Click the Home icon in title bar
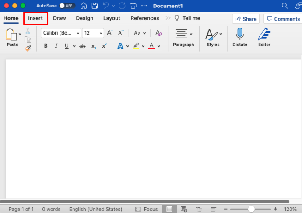This screenshot has height=213, width=302. [84, 6]
